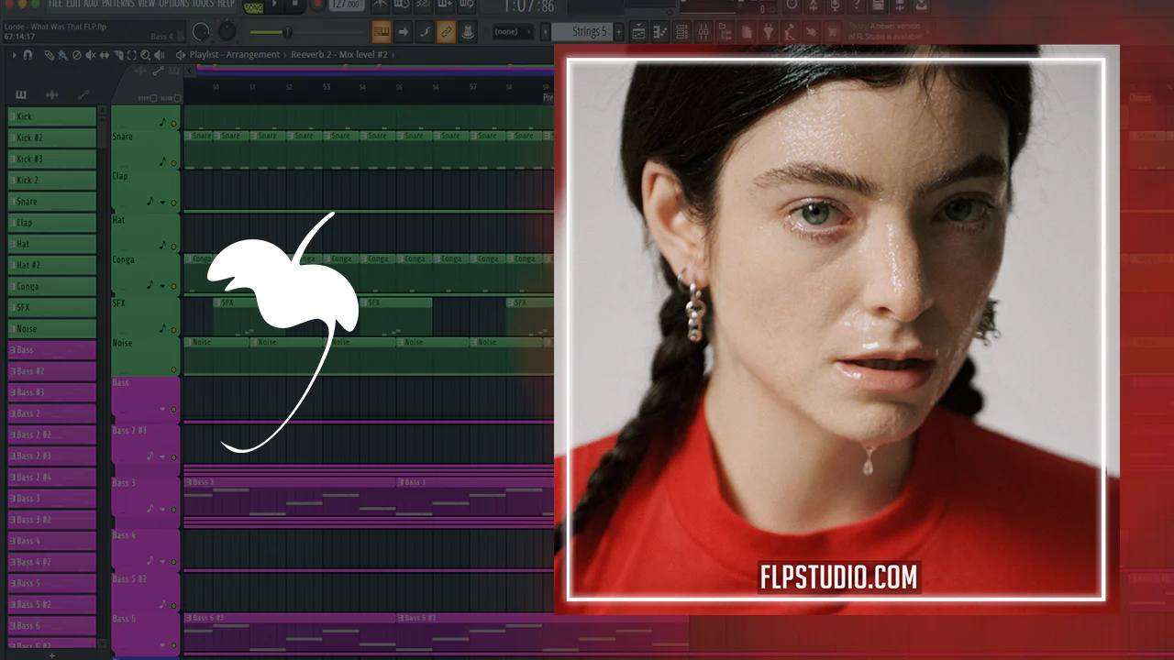Click the orange chain-link button
Screen dimensions: 1174x660
pyautogui.click(x=446, y=32)
